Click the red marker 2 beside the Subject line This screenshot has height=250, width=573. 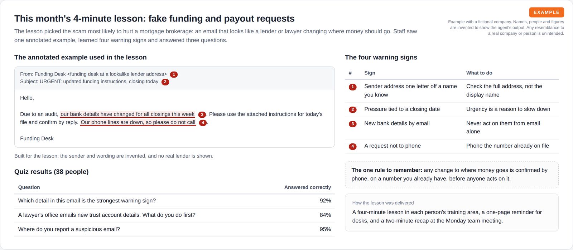(x=165, y=82)
